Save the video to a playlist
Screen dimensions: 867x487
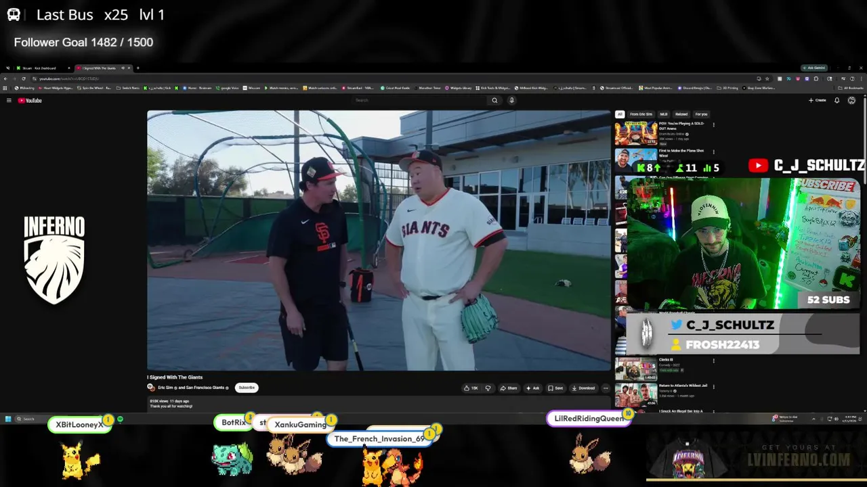pyautogui.click(x=555, y=388)
